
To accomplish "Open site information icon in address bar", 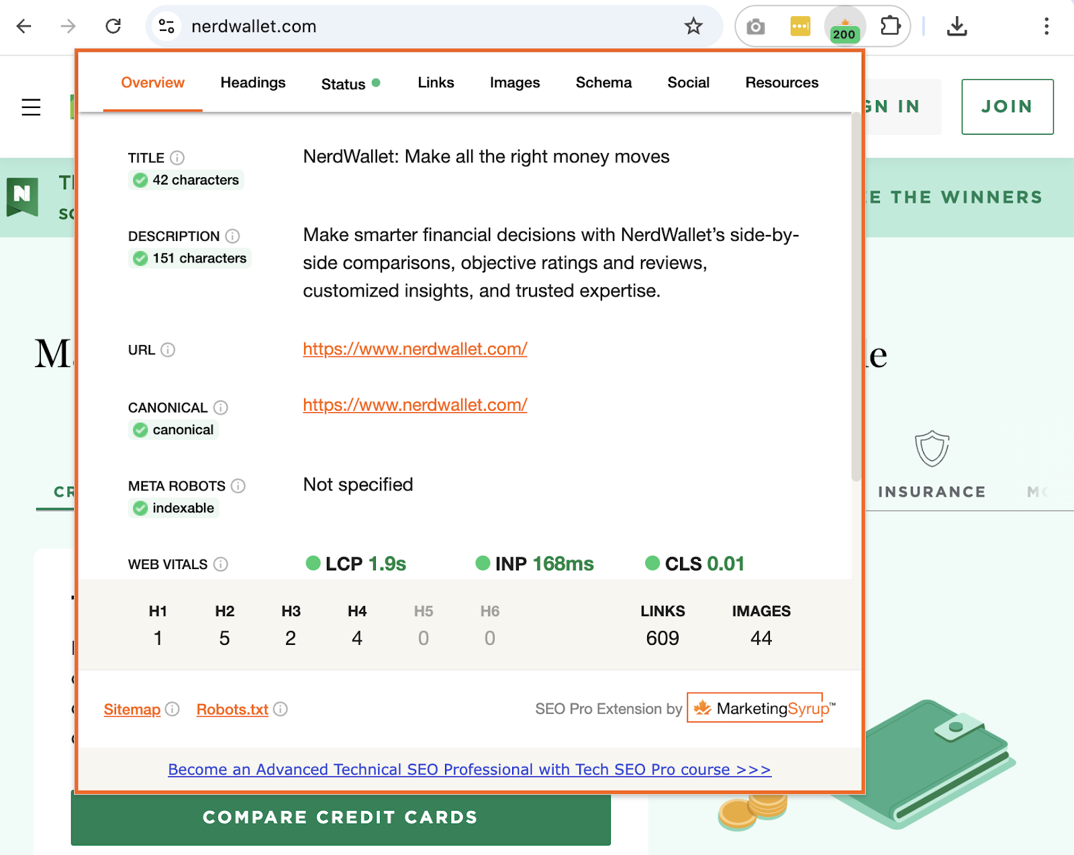I will coord(166,26).
